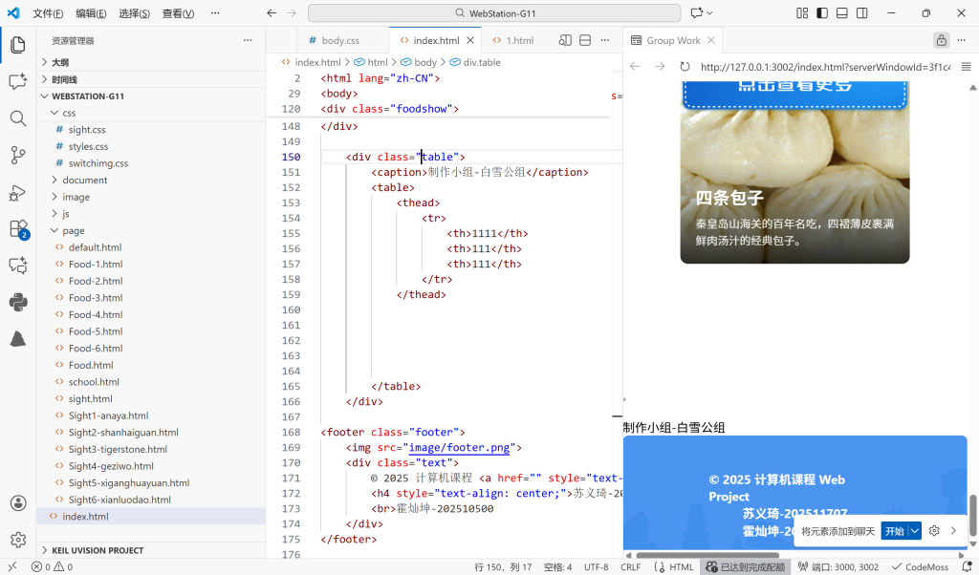This screenshot has width=979, height=575.
Task: Open the Search view in activity bar
Action: point(17,118)
